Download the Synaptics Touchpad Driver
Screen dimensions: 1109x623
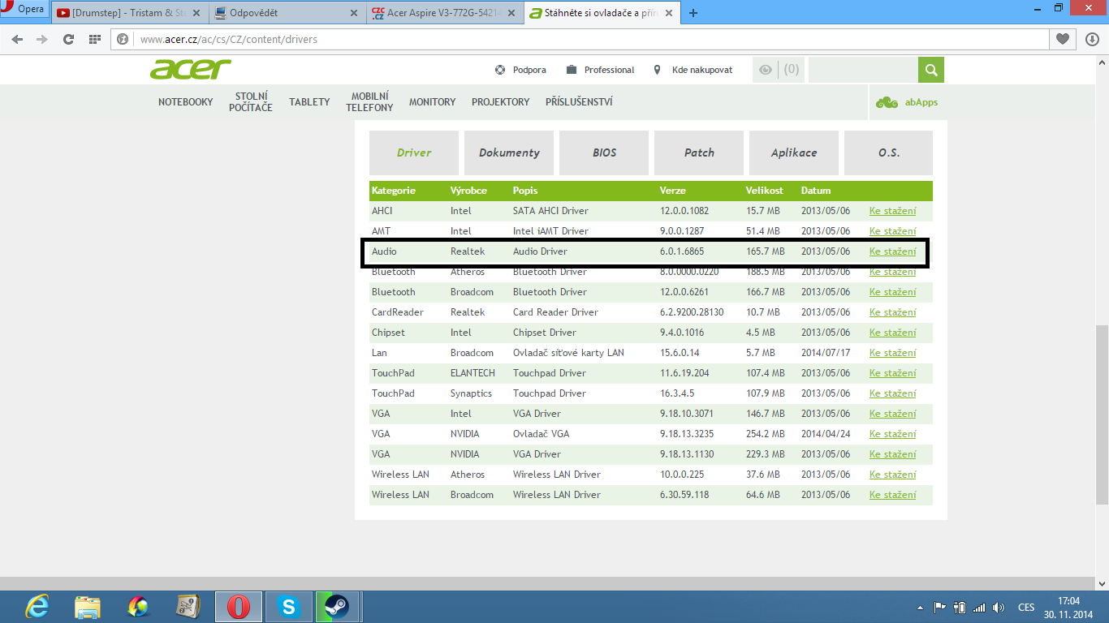[x=892, y=393]
